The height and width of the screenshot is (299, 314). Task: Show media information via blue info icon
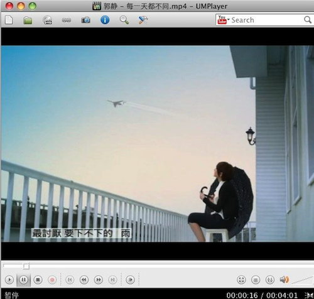105,20
